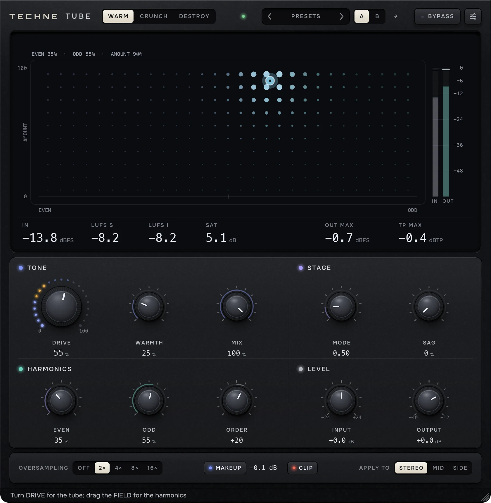
Task: Select the A comparison slot
Action: click(x=362, y=16)
